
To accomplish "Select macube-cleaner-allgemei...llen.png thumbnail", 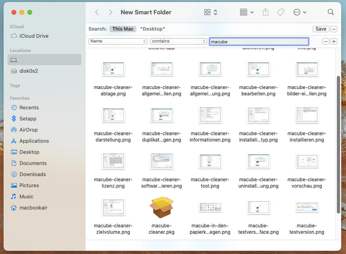I will point(162,69).
